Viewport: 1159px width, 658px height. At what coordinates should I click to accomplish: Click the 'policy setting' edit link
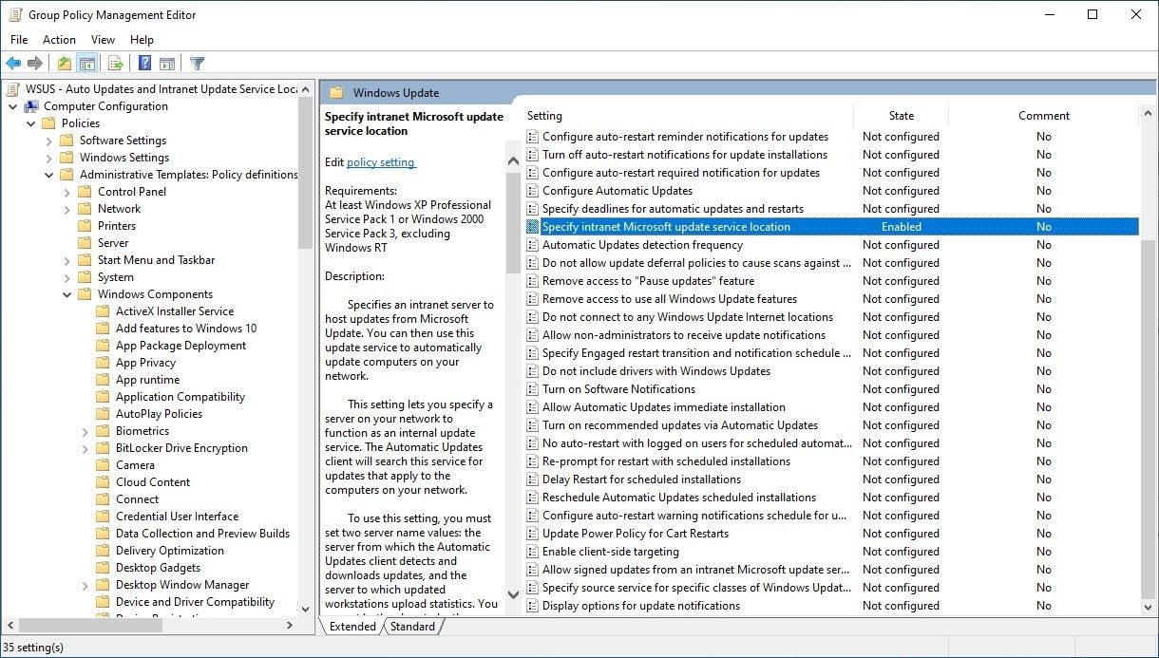pyautogui.click(x=381, y=162)
